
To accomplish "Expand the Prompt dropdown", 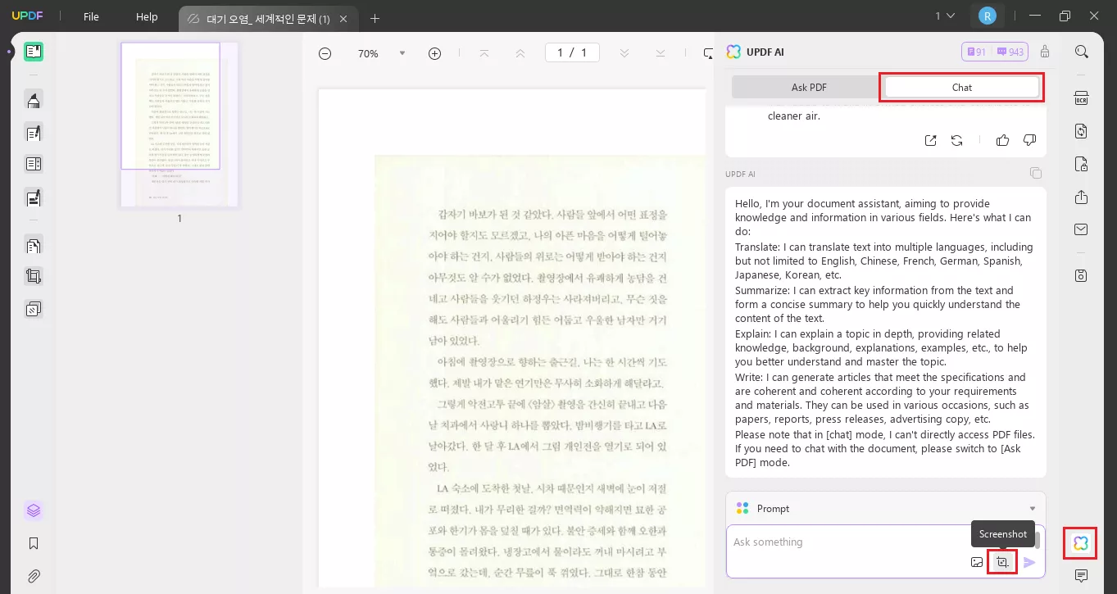I will click(1032, 509).
